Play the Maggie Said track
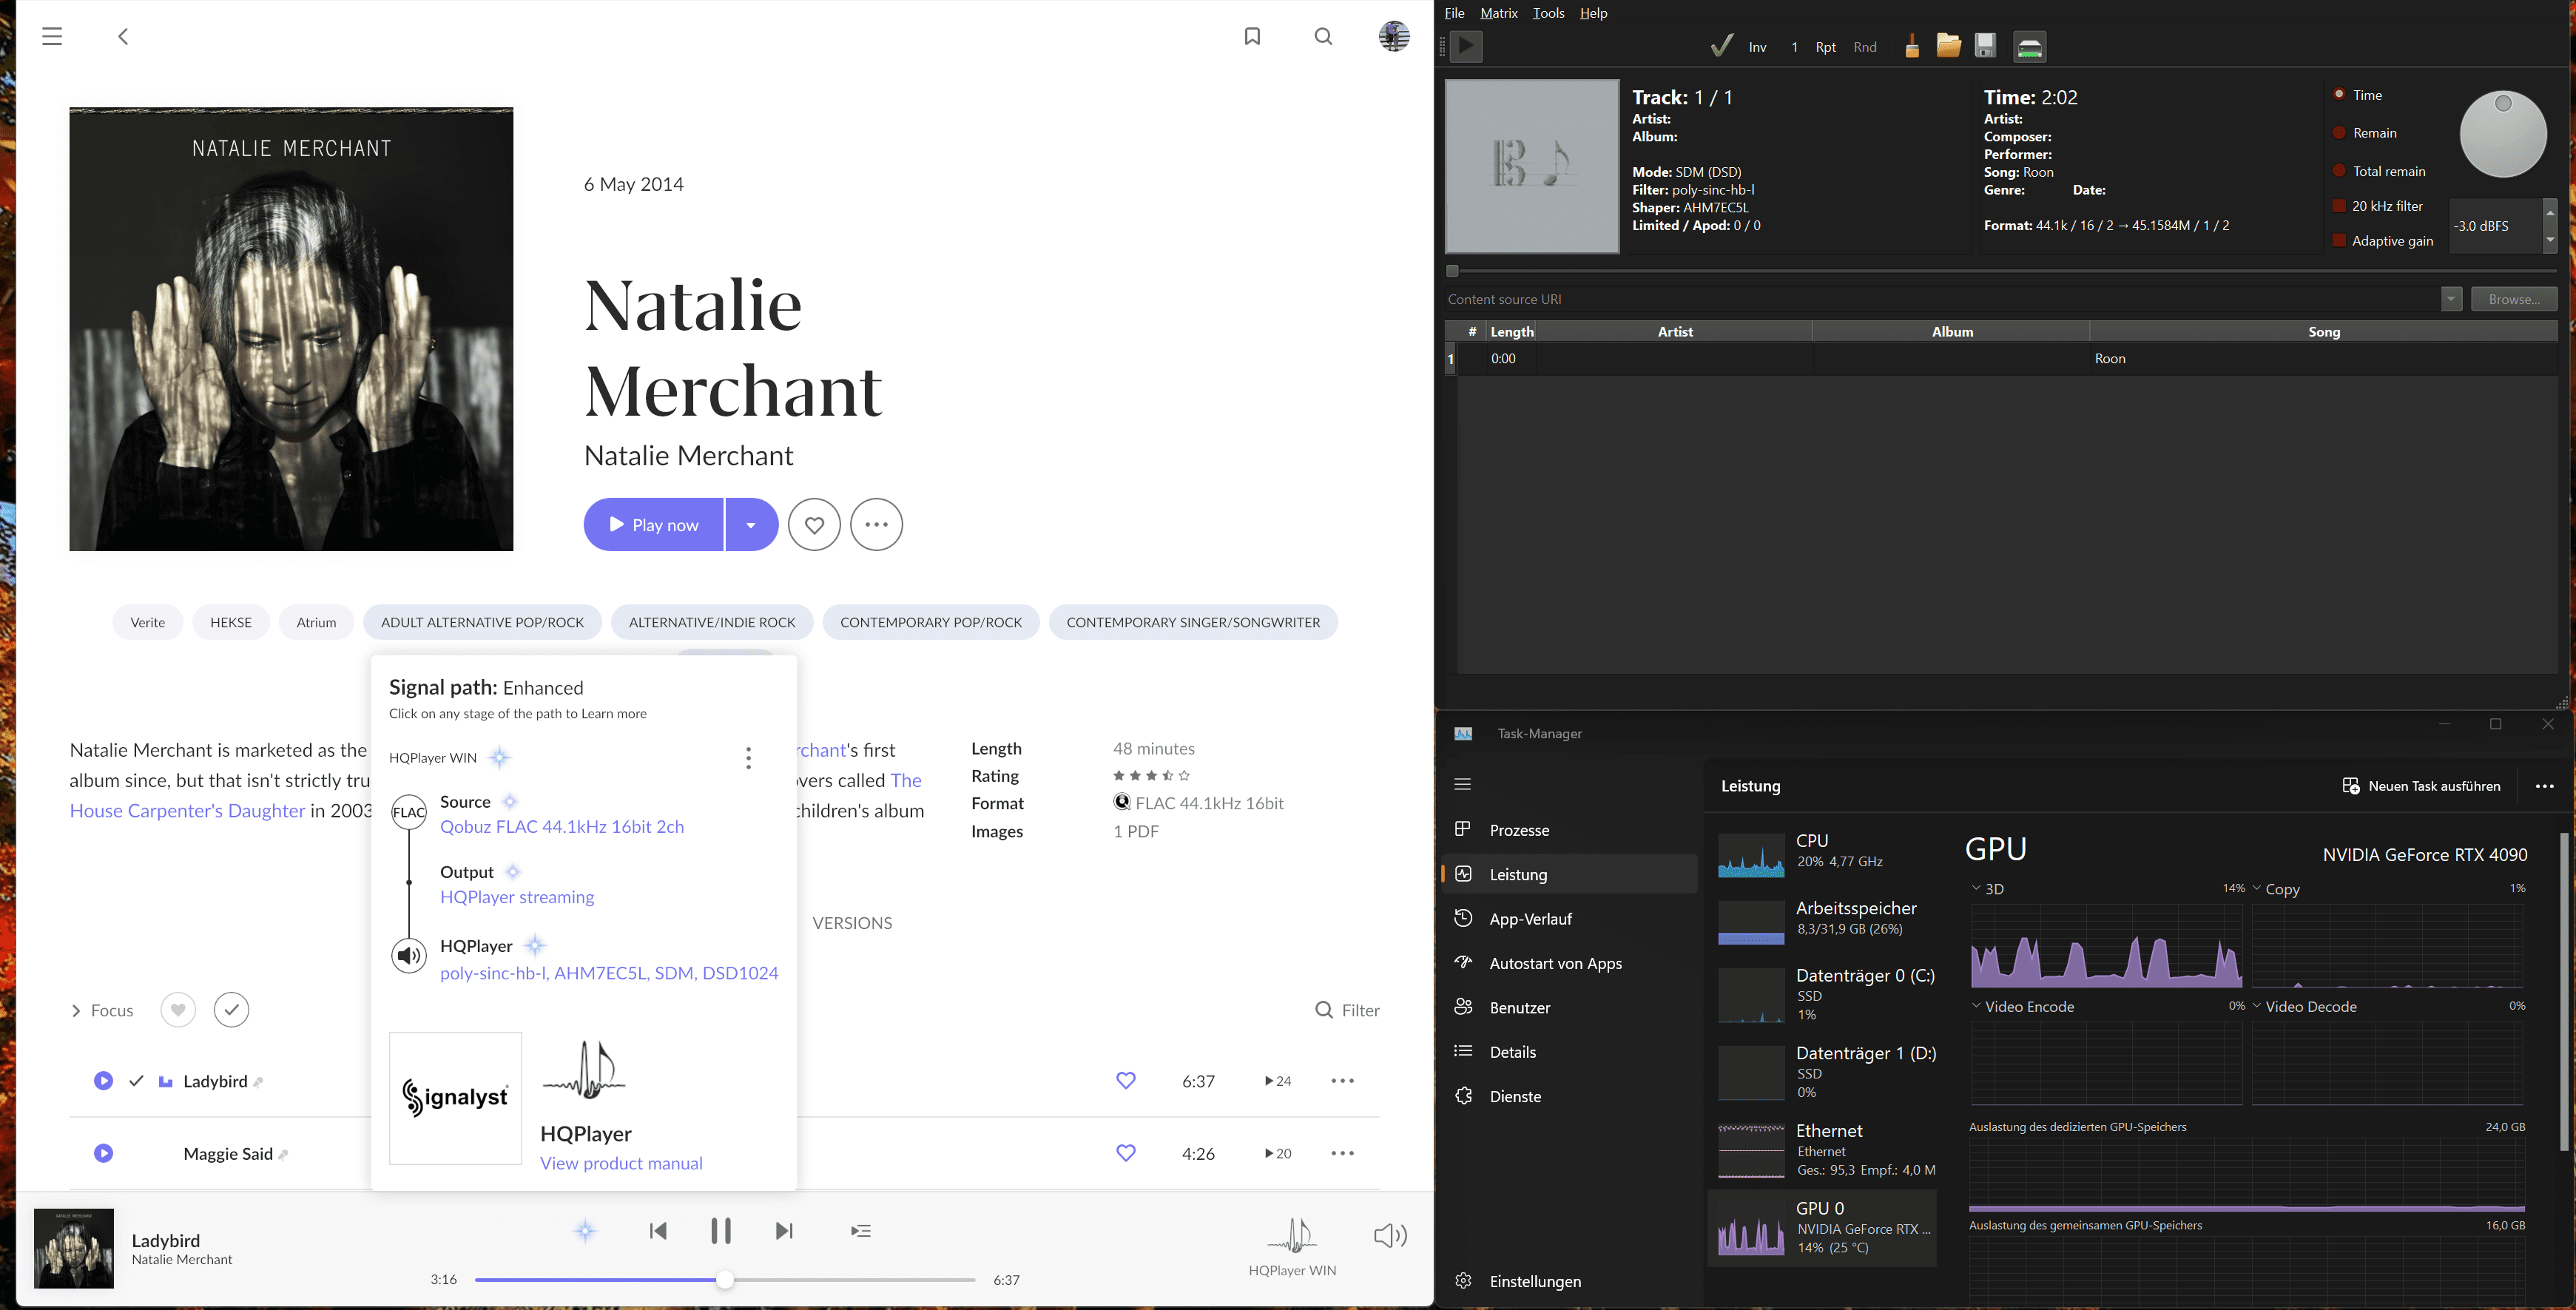The height and width of the screenshot is (1310, 2576). [103, 1154]
